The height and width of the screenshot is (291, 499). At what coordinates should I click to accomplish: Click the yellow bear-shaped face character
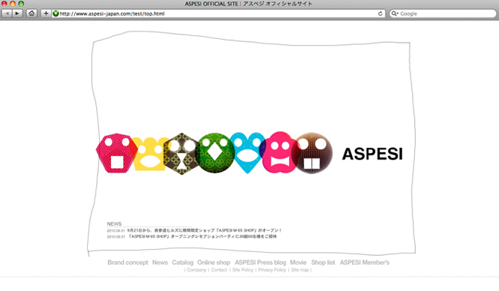(149, 154)
